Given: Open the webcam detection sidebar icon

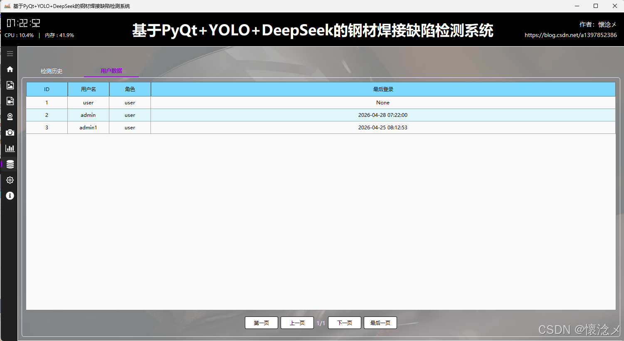Looking at the screenshot, I should pos(10,117).
